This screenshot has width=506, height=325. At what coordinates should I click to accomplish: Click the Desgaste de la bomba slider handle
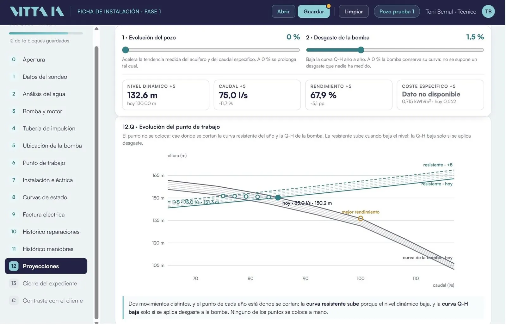point(361,50)
